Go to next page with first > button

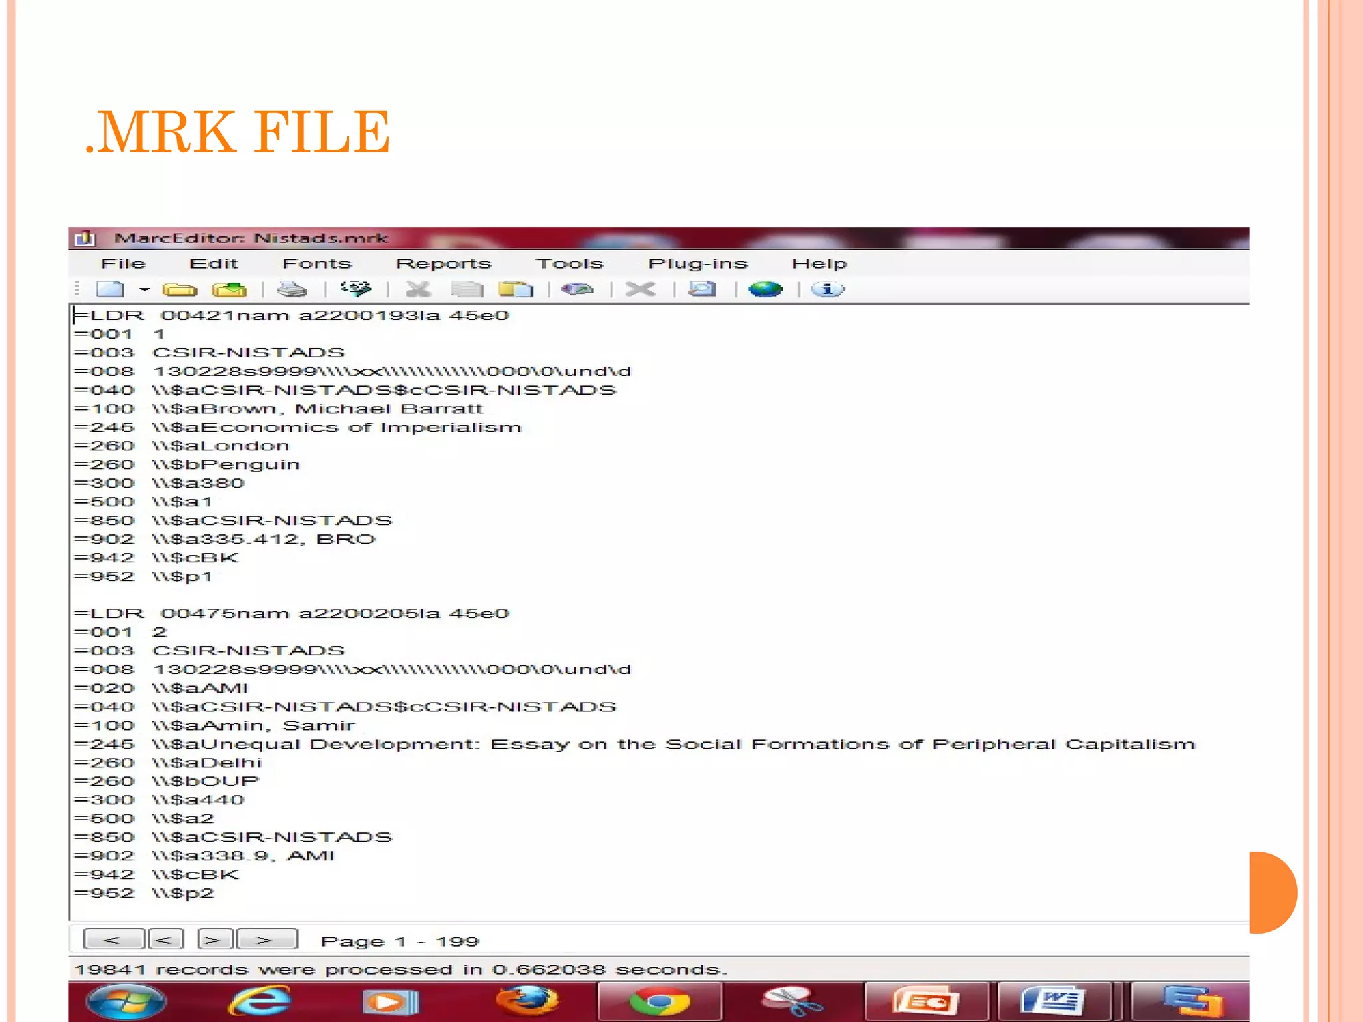[x=215, y=939]
